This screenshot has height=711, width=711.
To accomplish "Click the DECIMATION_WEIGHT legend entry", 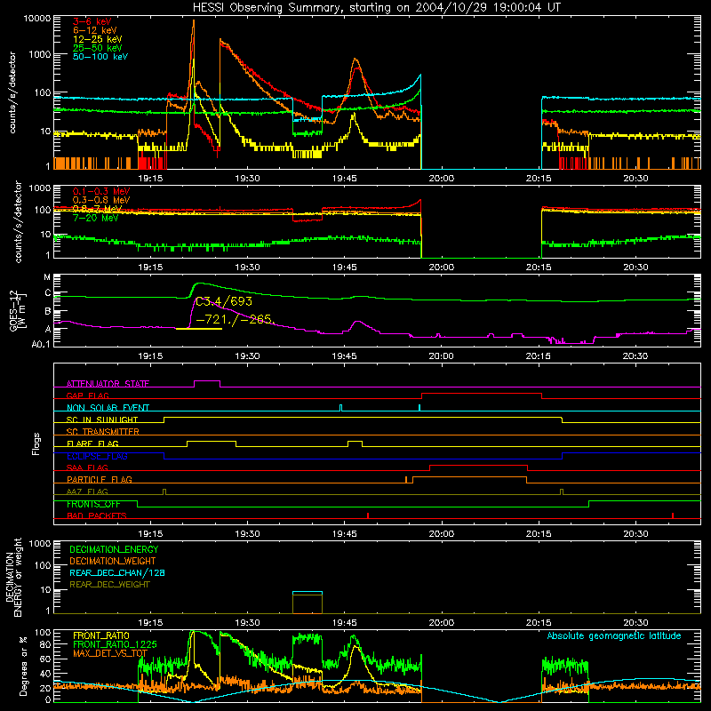I will point(113,562).
